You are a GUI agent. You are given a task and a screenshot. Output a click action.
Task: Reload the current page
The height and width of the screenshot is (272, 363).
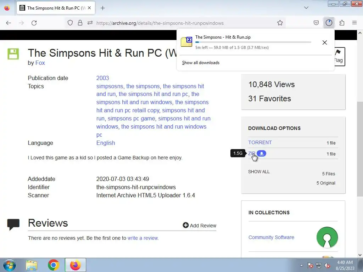(x=34, y=23)
